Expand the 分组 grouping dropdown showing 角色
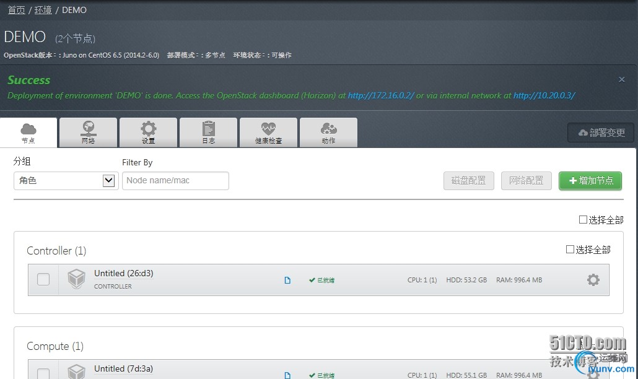The image size is (638, 379). [x=66, y=181]
